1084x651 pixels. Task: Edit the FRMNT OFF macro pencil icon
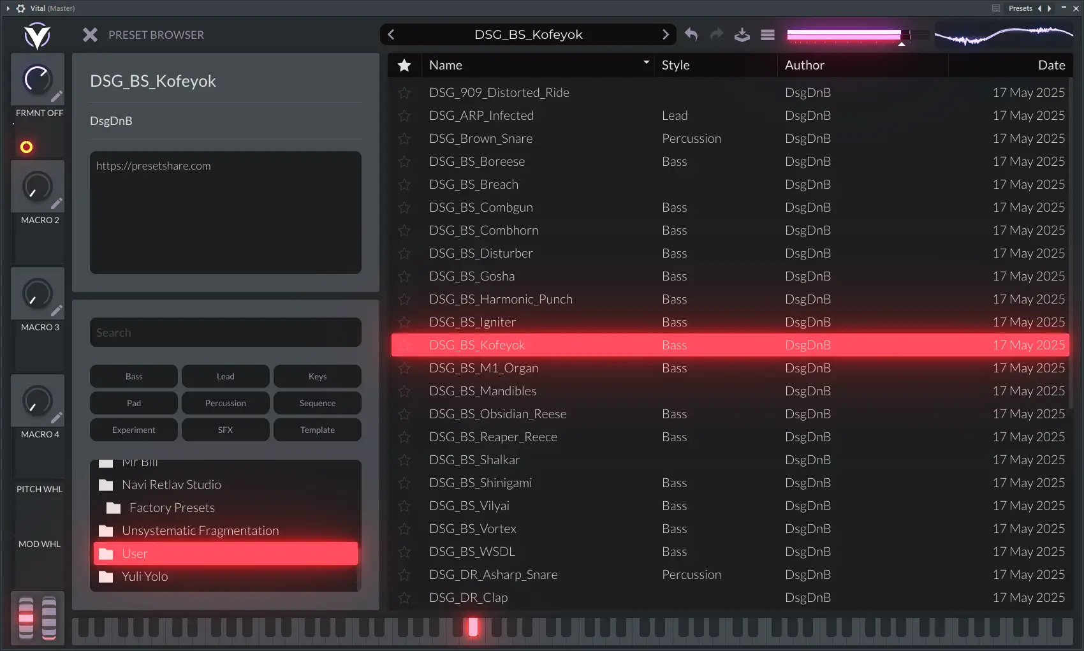pyautogui.click(x=57, y=96)
